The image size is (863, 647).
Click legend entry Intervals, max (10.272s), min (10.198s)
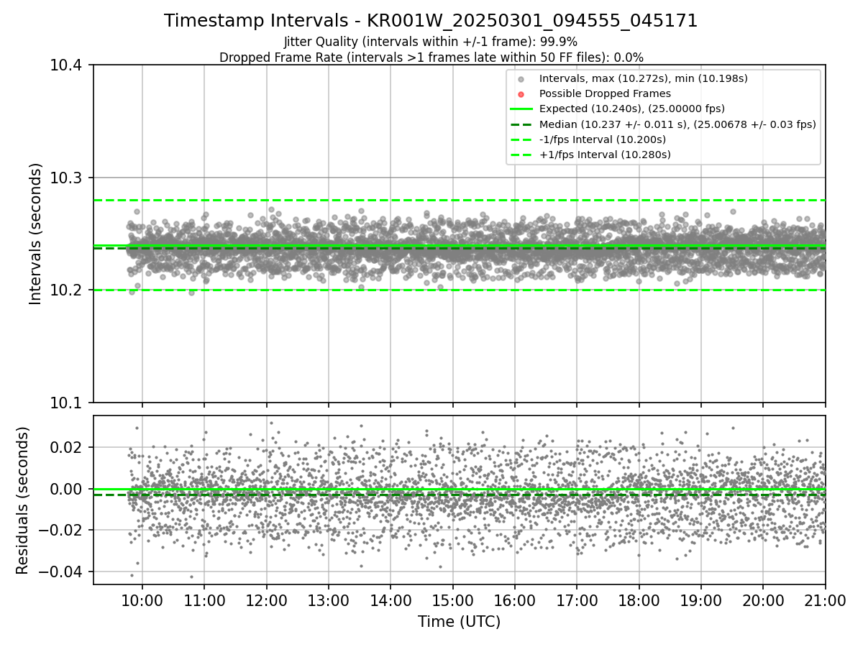[644, 78]
